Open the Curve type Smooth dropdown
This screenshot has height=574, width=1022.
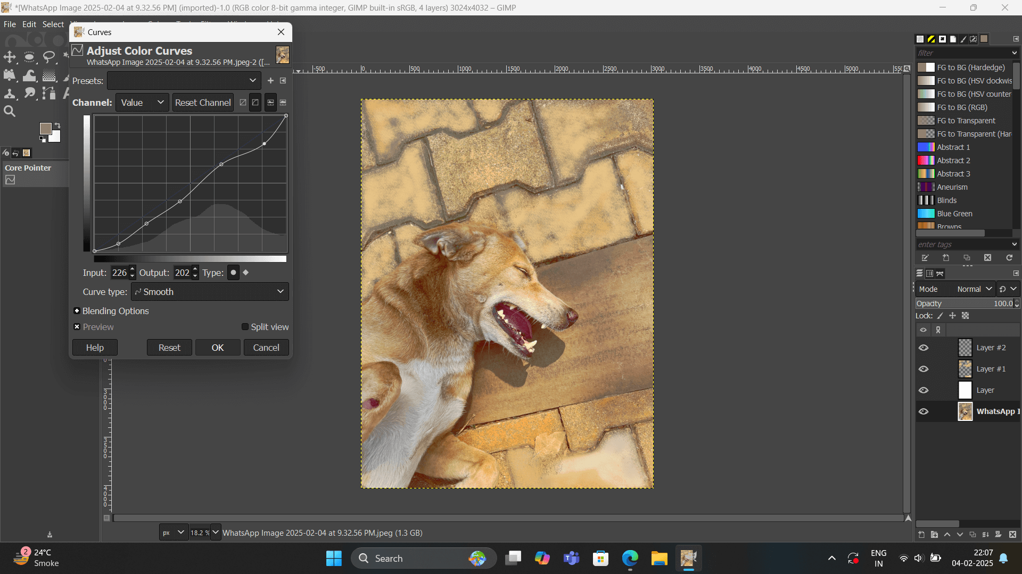[210, 292]
